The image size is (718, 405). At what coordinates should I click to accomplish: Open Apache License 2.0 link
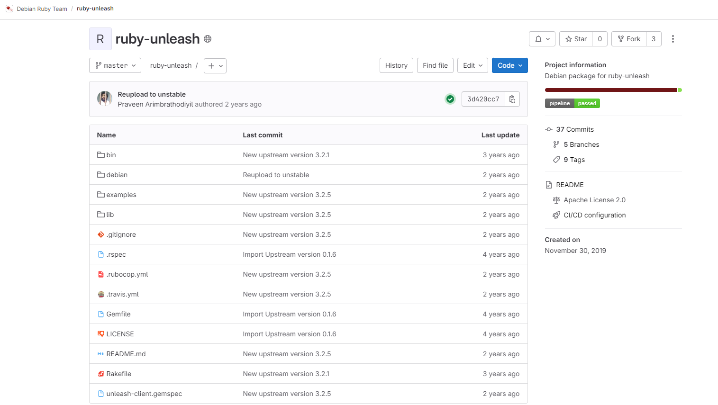(595, 200)
